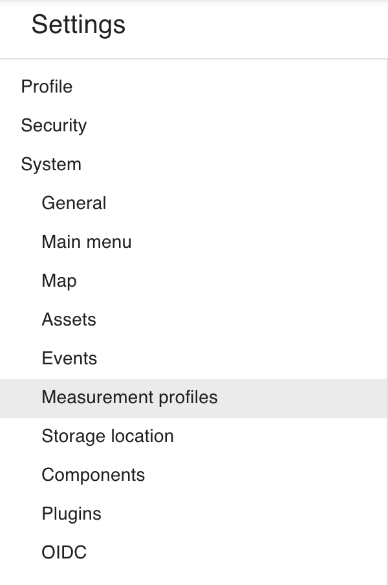The image size is (388, 585).
Task: Open Storage location settings
Action: 107,436
